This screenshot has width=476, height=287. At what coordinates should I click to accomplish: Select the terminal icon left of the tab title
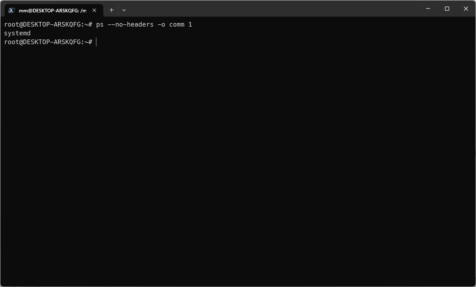point(11,10)
